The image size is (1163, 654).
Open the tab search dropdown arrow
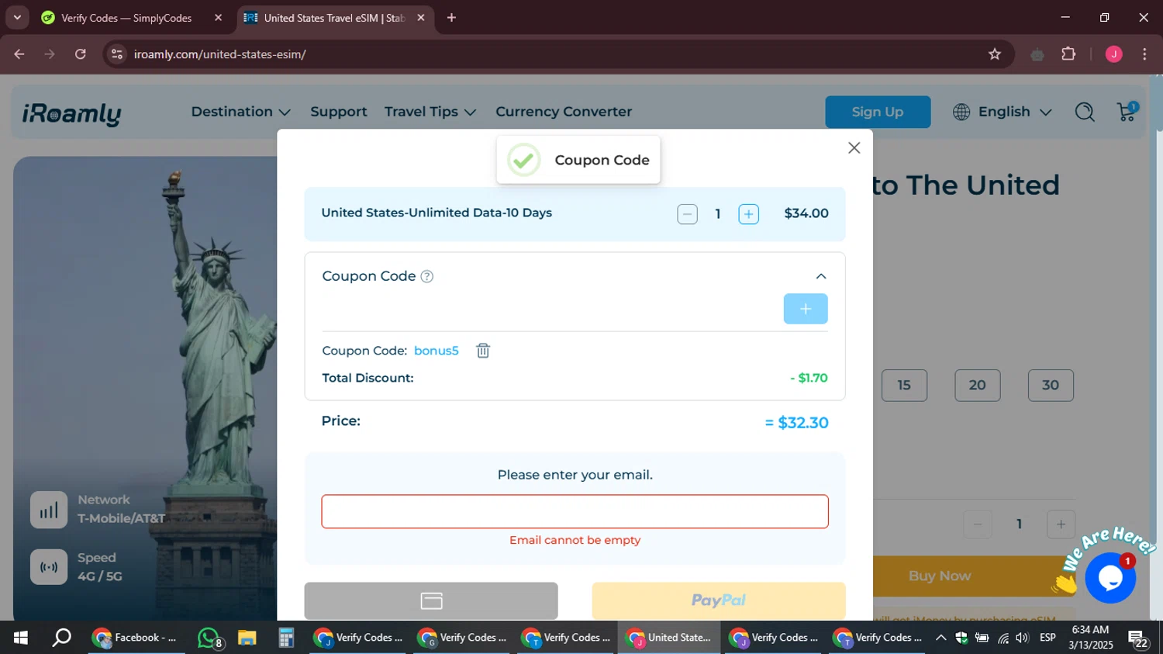[17, 18]
